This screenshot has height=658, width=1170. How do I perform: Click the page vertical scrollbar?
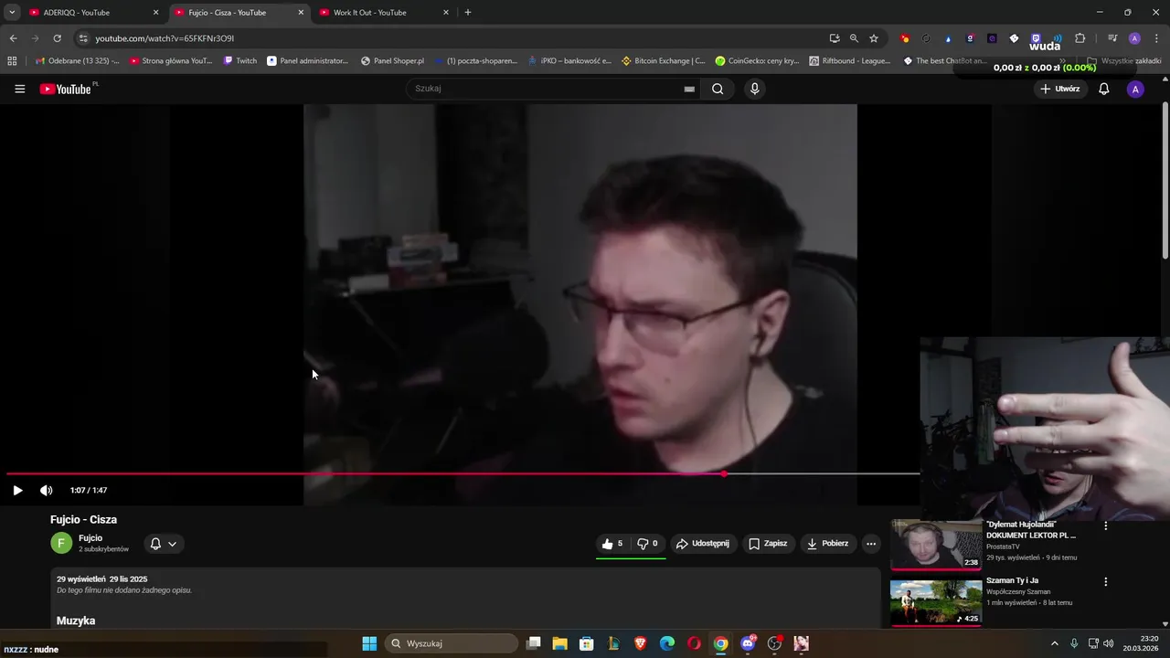click(1165, 183)
